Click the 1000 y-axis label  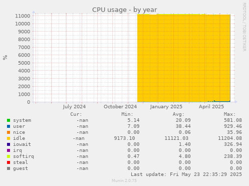24,94
